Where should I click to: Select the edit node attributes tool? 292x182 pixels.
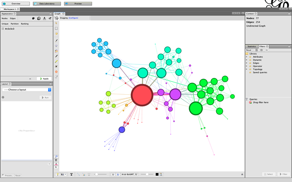pos(56,77)
